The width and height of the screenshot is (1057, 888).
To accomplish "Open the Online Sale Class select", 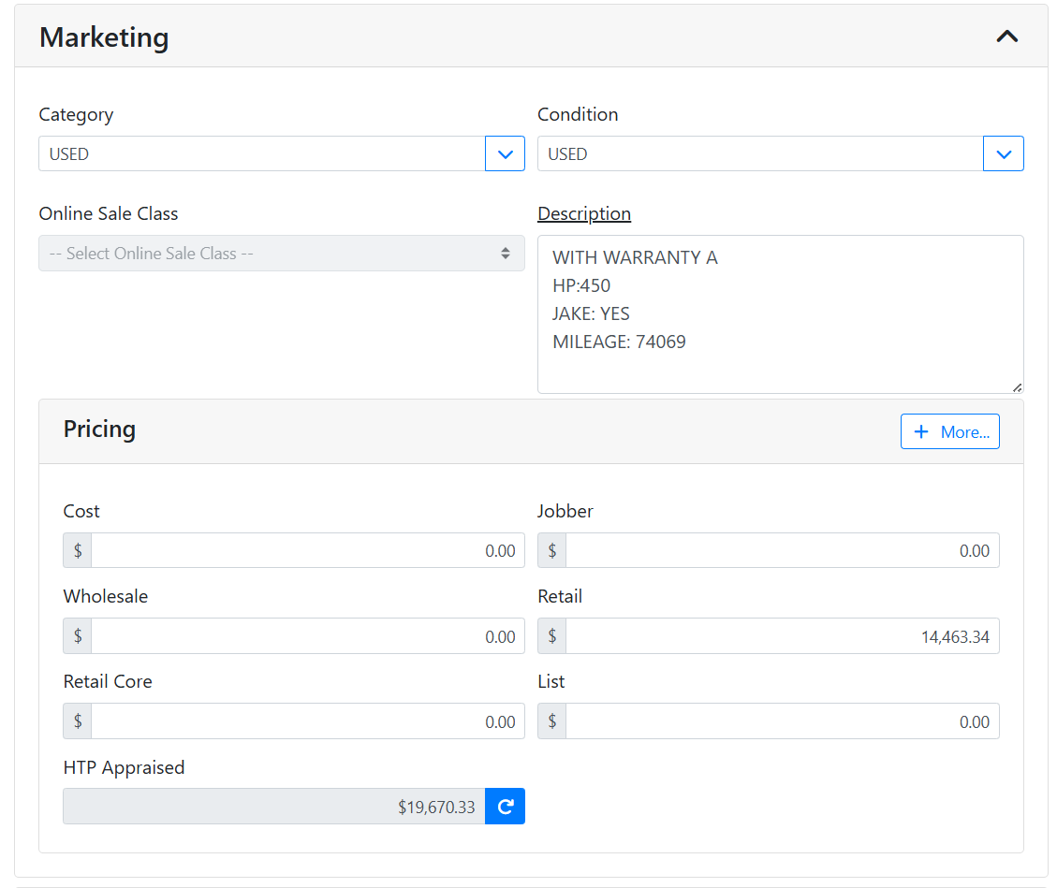I will (281, 254).
